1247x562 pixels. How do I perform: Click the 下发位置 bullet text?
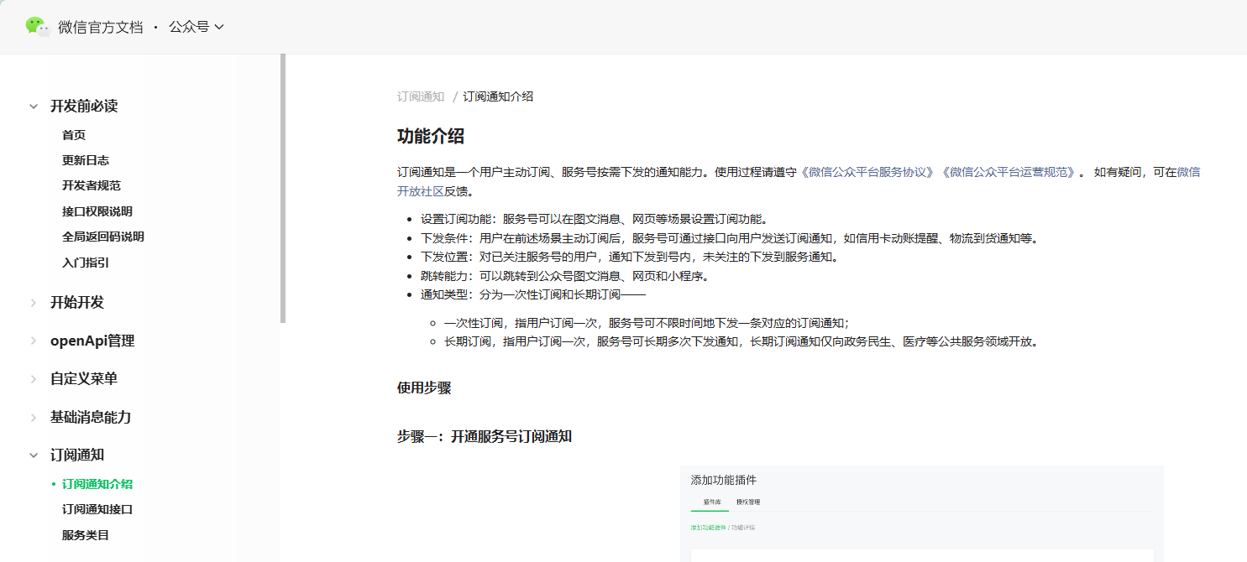[x=630, y=257]
